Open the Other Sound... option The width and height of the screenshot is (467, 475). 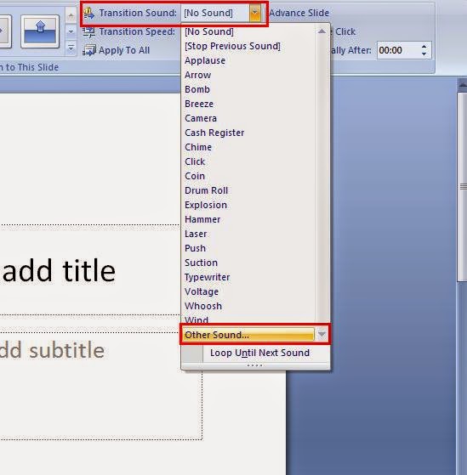tap(248, 335)
